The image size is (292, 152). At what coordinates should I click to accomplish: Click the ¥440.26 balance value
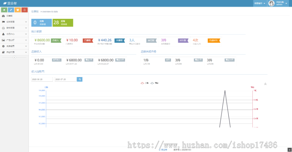[105, 40]
